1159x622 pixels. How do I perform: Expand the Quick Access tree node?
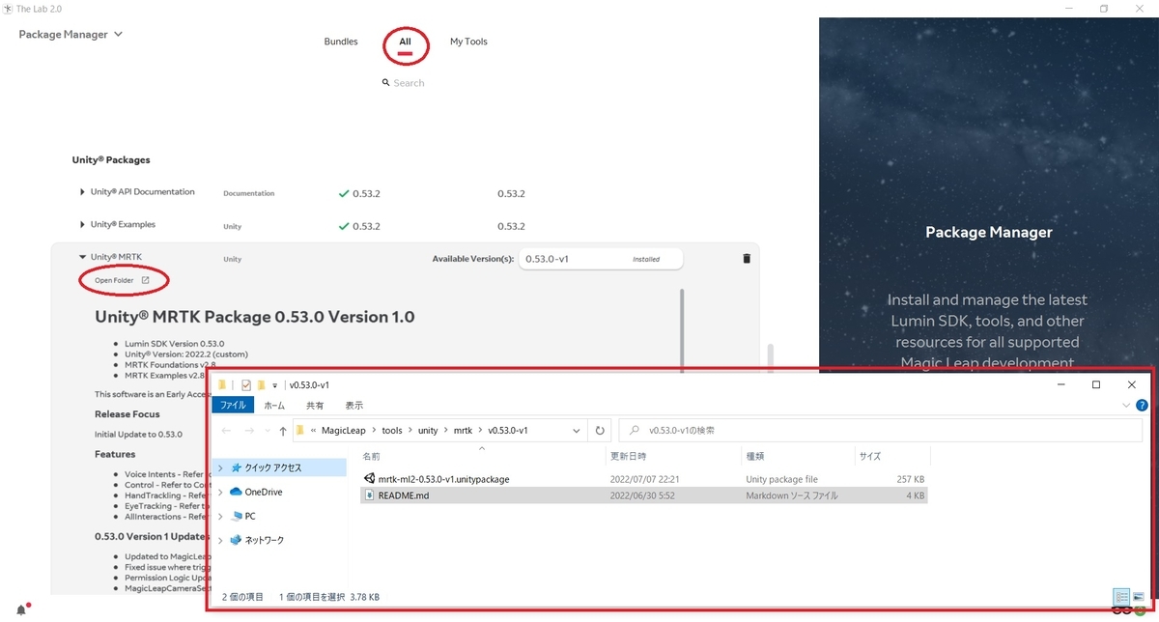pos(220,467)
